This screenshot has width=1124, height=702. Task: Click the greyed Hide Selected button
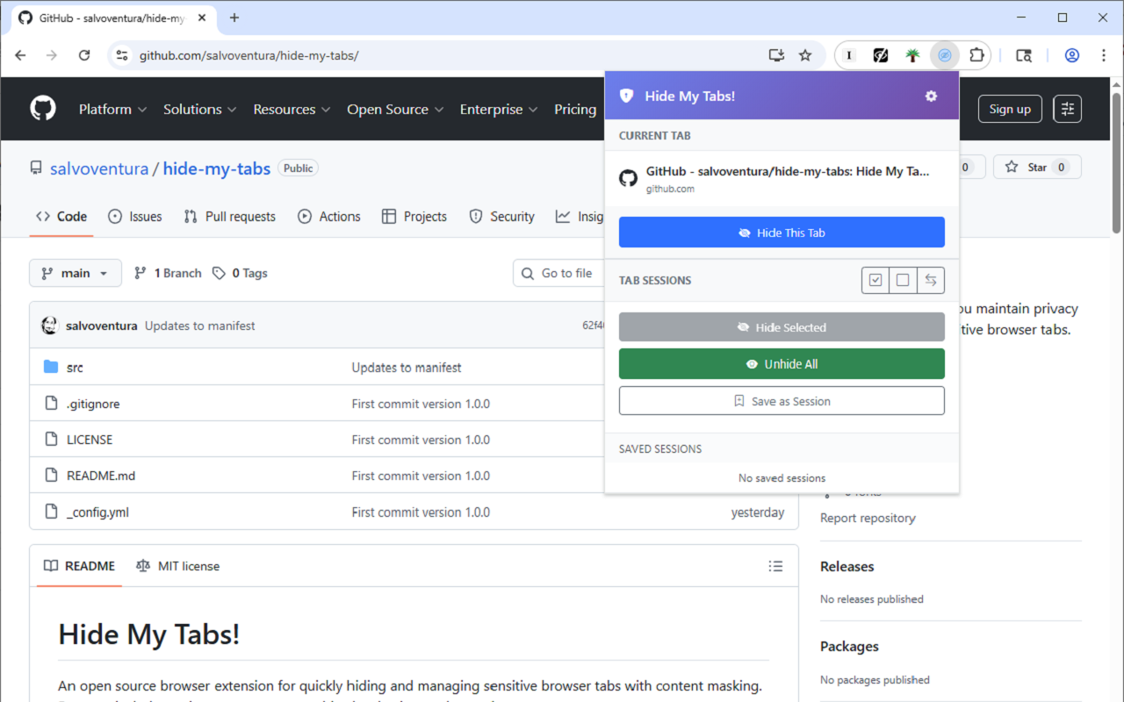click(x=782, y=327)
